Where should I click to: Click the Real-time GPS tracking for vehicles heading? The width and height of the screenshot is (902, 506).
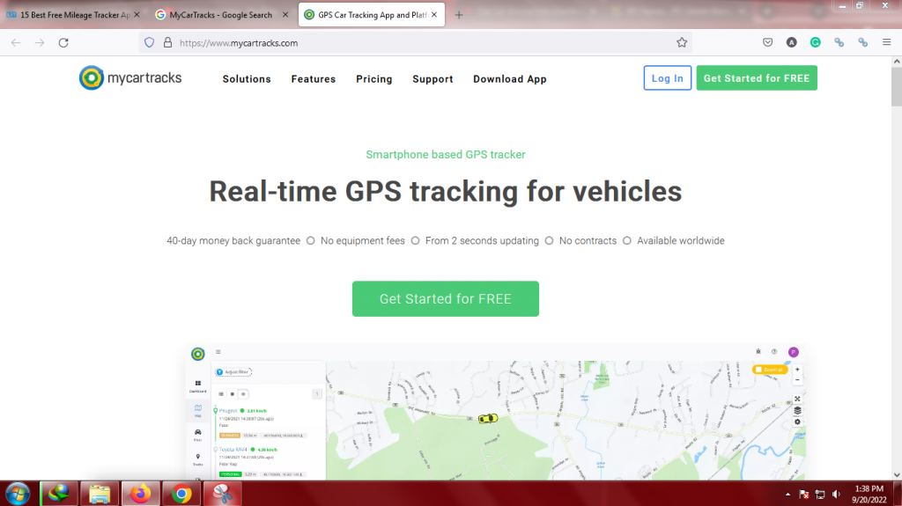point(445,192)
